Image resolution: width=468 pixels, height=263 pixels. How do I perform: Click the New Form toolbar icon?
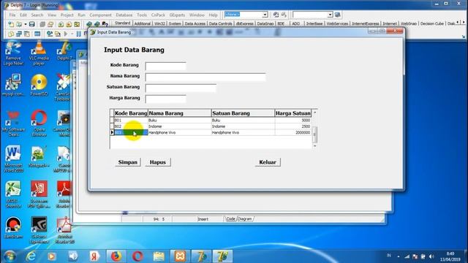point(37,34)
